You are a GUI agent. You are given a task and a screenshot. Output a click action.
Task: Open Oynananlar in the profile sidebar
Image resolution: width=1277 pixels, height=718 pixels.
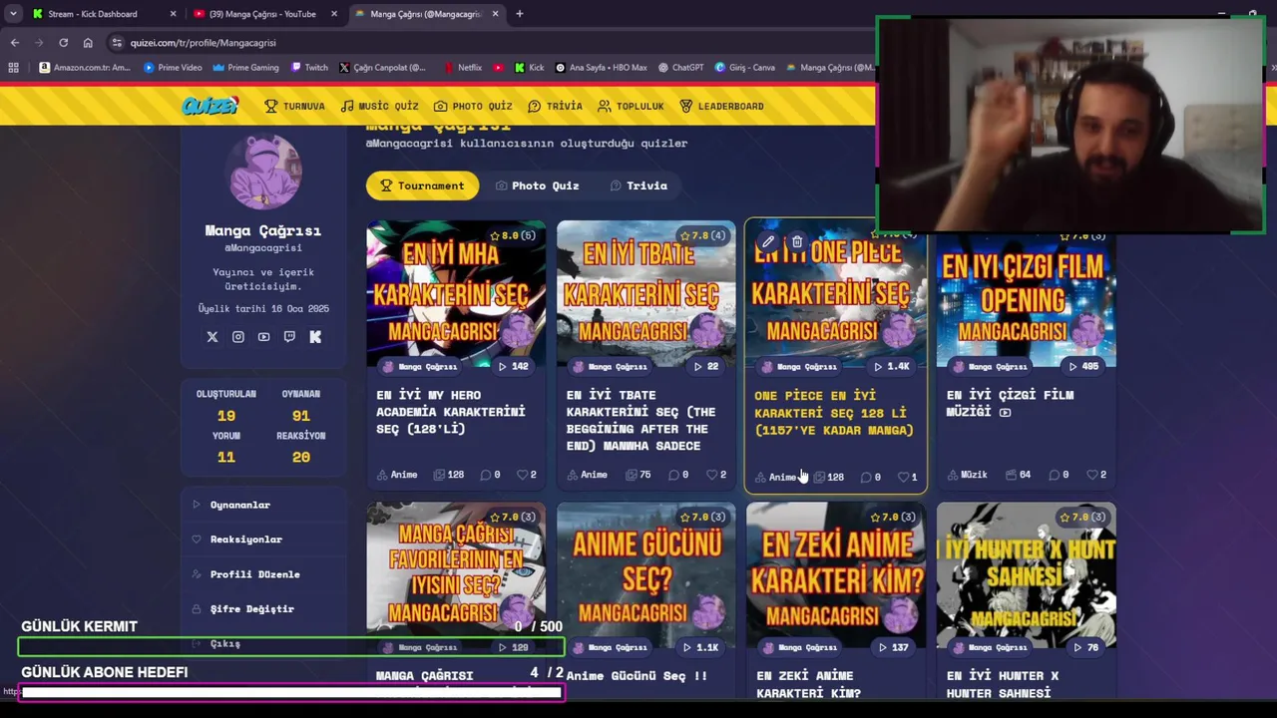(239, 505)
